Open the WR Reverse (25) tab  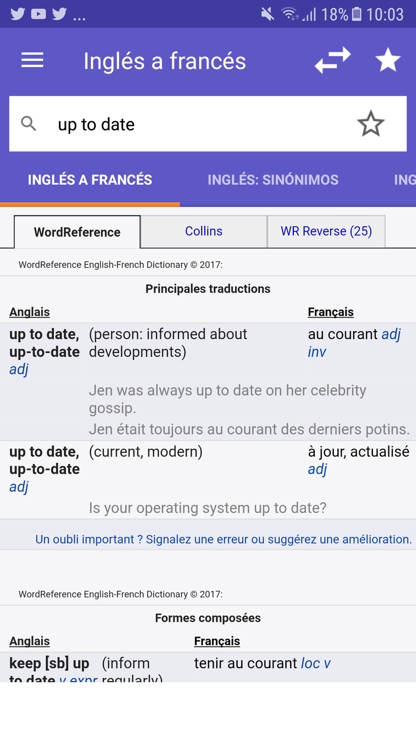(326, 232)
